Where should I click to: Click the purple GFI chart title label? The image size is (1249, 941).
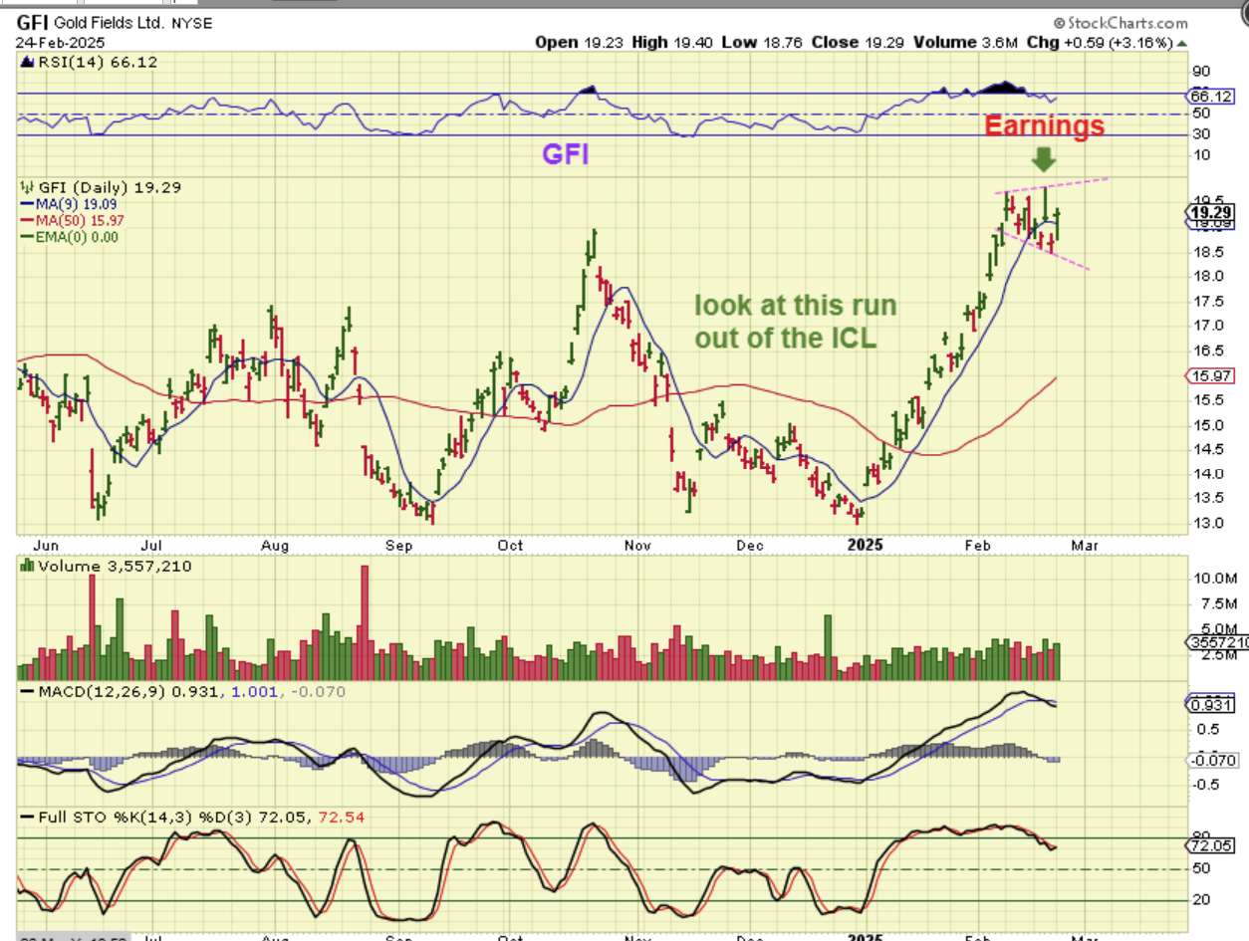pyautogui.click(x=566, y=153)
